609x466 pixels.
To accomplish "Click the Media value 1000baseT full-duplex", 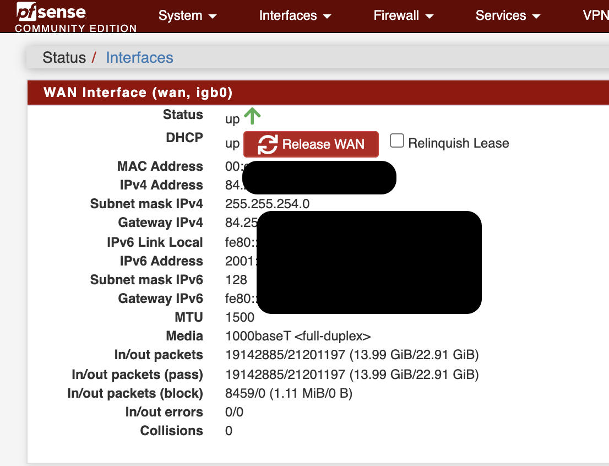I will pyautogui.click(x=298, y=336).
